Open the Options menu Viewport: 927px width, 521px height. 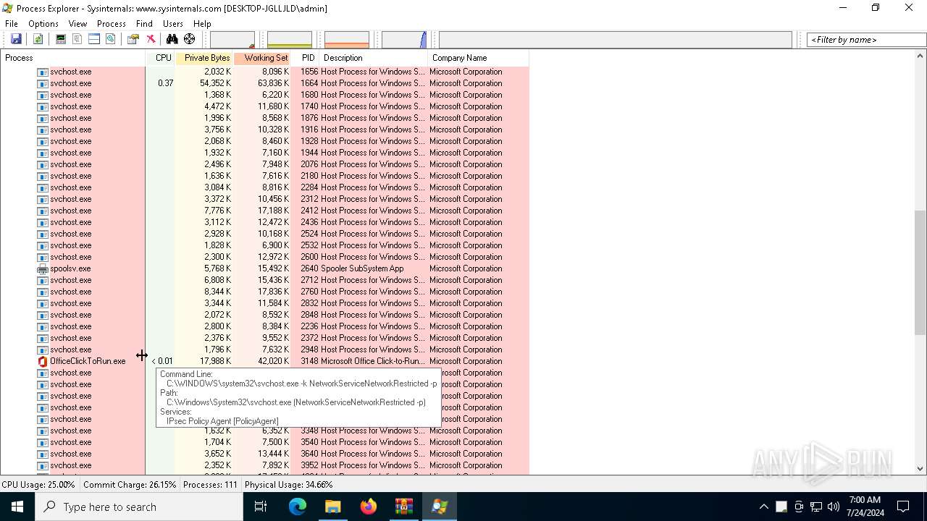click(43, 24)
